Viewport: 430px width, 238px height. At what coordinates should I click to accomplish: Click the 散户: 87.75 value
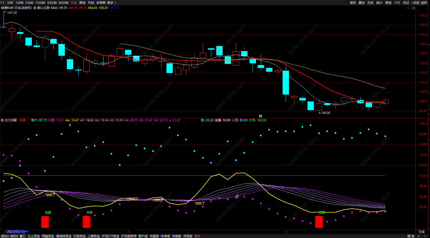pyautogui.click(x=39, y=120)
